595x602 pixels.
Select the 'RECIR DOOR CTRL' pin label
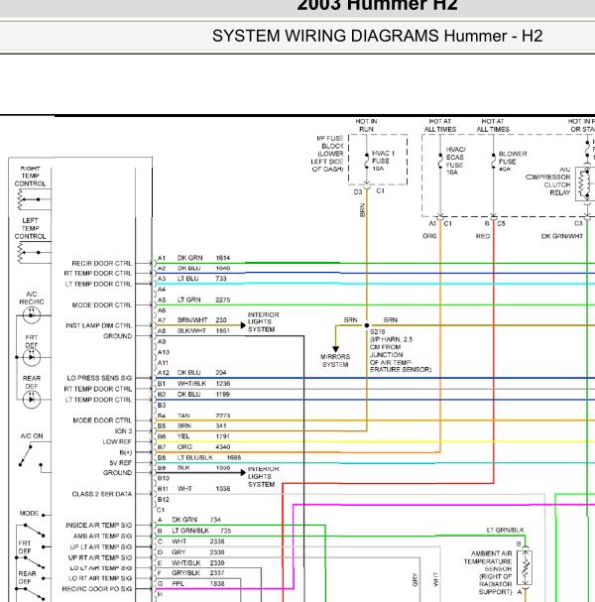[x=102, y=264]
